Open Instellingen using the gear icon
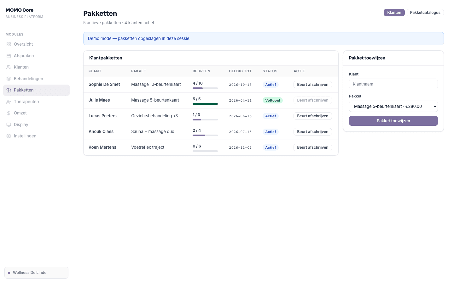The width and height of the screenshot is (454, 283). coord(9,136)
